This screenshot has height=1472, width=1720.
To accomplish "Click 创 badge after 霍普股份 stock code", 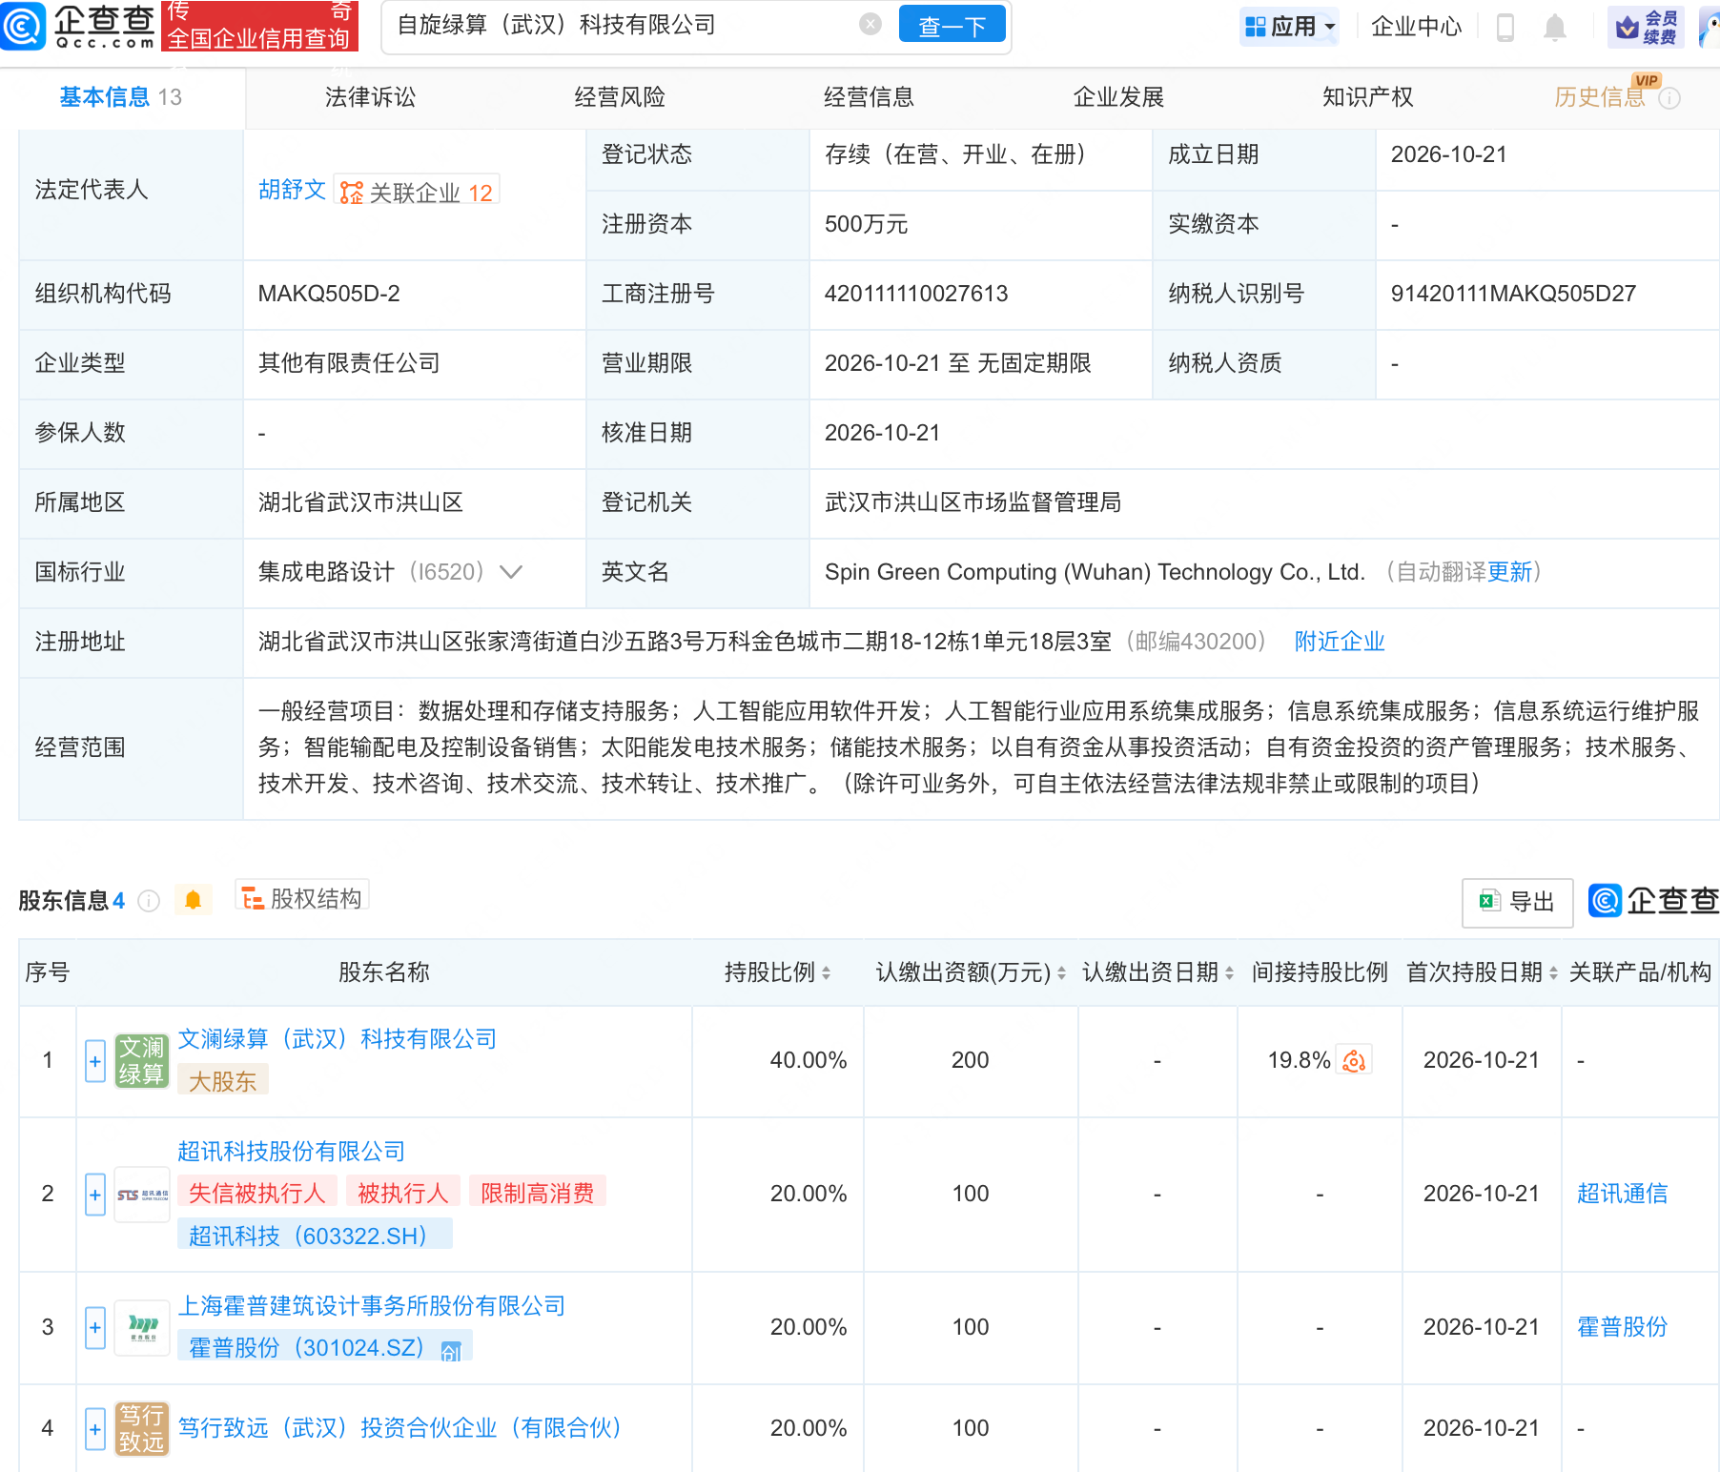I will (451, 1350).
